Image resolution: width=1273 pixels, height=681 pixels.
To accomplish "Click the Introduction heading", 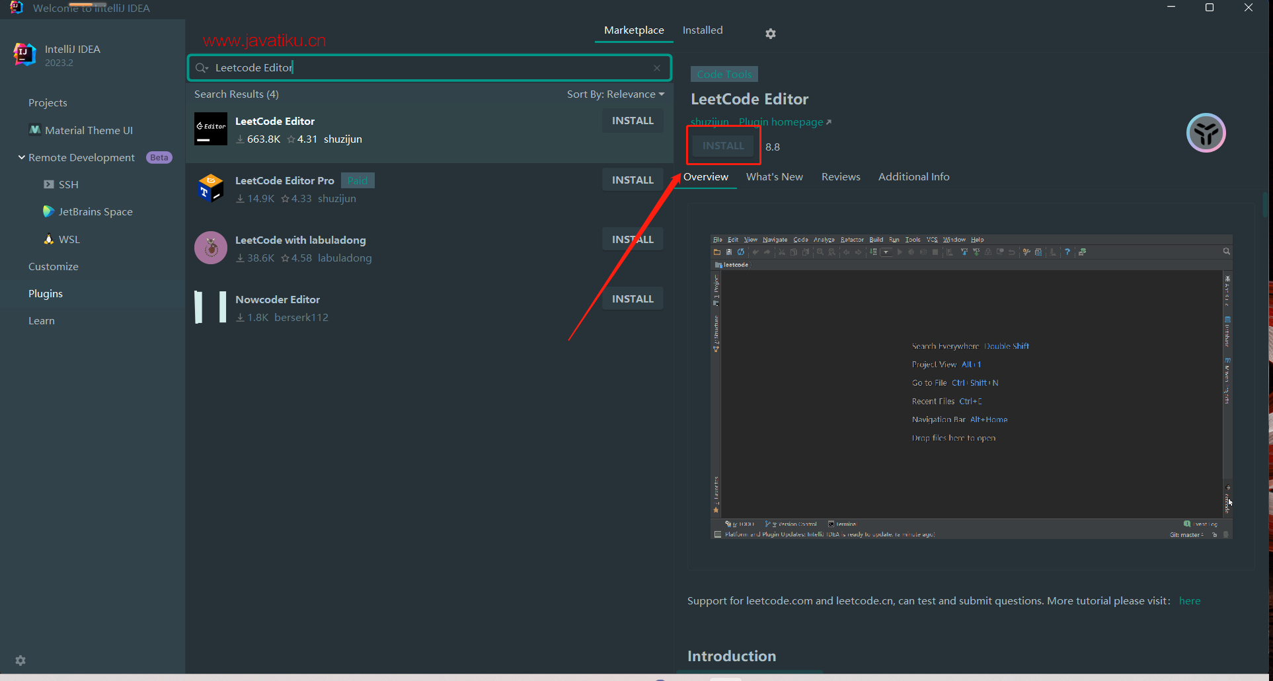I will click(x=732, y=657).
